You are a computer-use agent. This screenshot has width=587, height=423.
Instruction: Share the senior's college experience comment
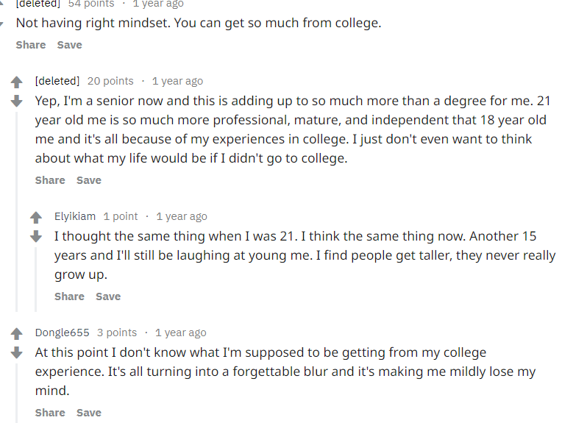(x=50, y=180)
